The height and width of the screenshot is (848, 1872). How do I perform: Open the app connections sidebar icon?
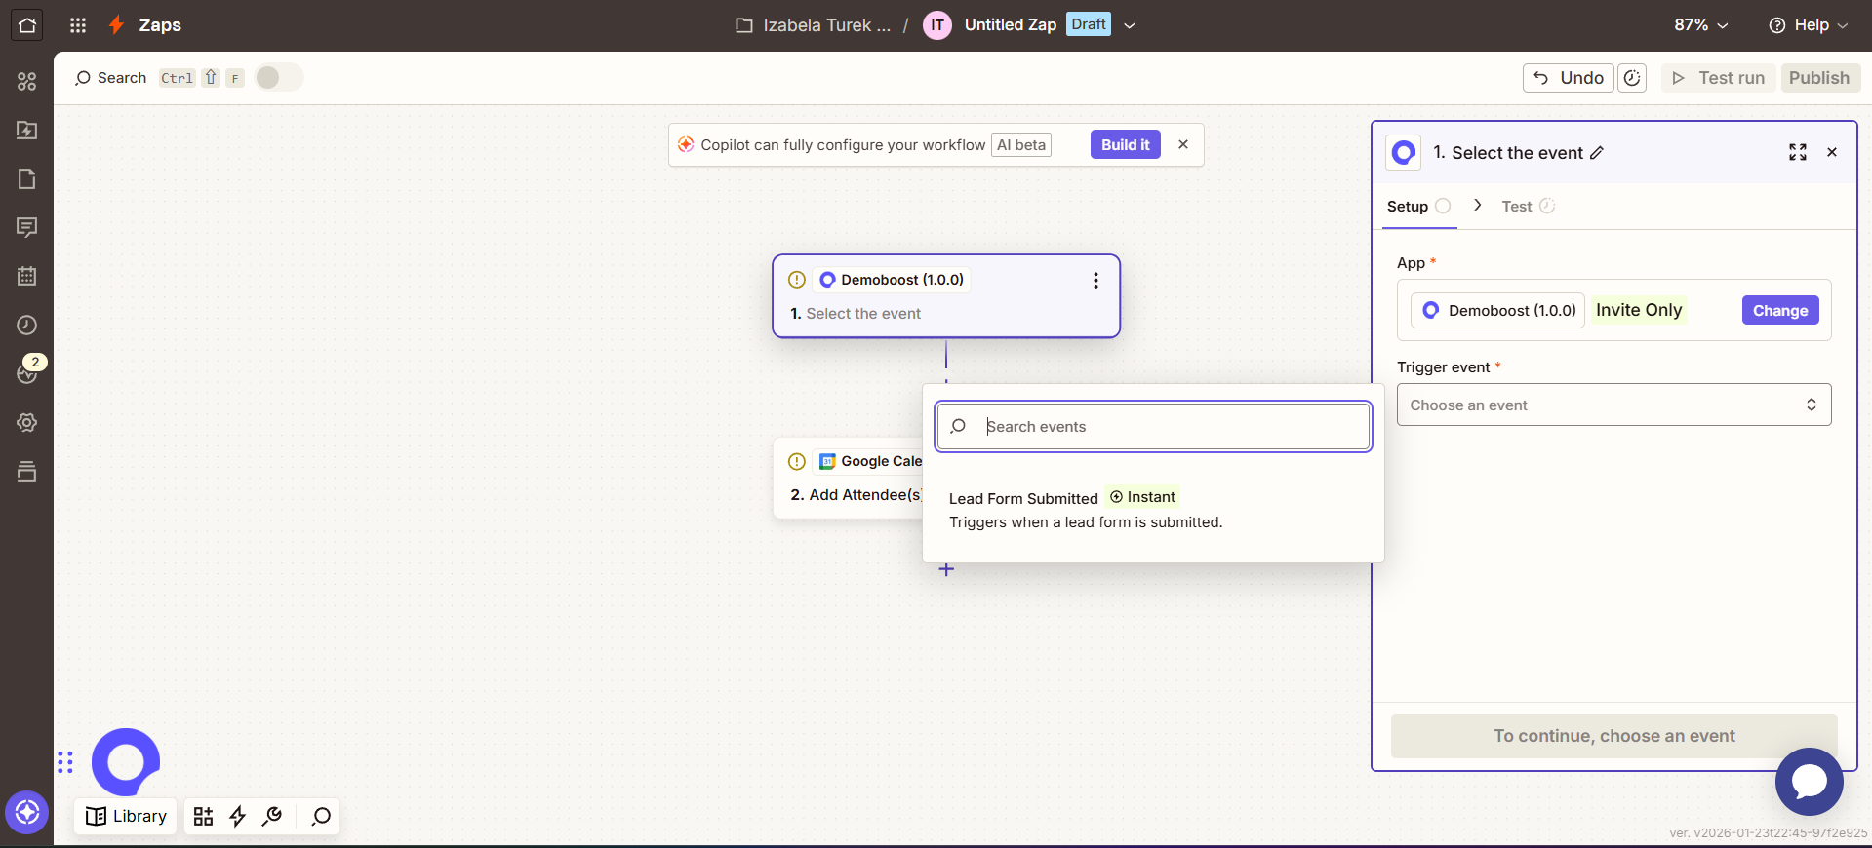pyautogui.click(x=26, y=81)
